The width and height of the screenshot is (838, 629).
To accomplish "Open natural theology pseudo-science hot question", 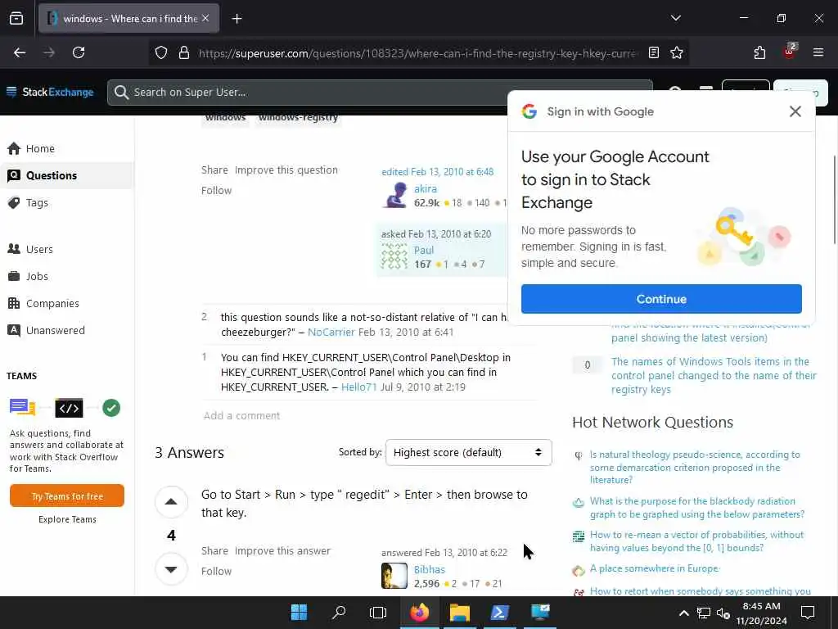I will (x=695, y=467).
